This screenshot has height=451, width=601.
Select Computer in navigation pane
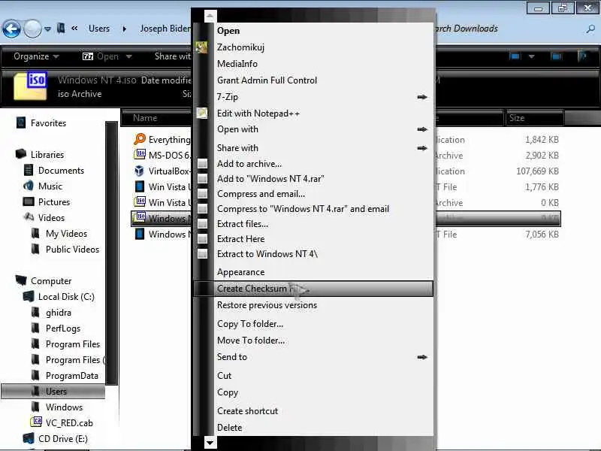(x=51, y=280)
